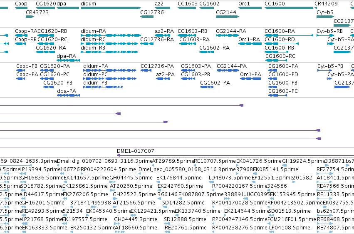The width and height of the screenshot is (354, 234).
Task: Open the Cyt-b5 gene feature
Action: (325, 17)
